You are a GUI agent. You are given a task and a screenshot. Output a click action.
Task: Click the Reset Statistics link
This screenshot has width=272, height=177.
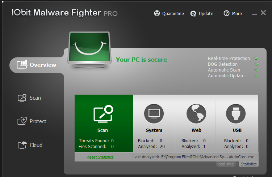coord(100,157)
